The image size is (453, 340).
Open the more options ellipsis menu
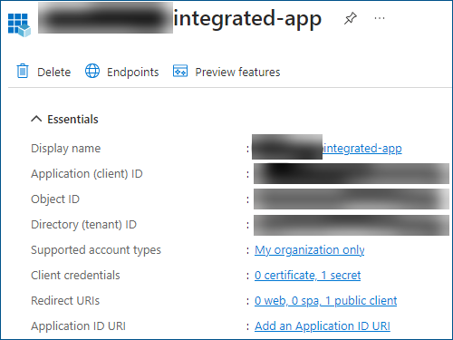click(380, 18)
